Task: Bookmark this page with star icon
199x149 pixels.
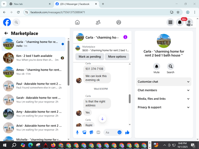Action: click(x=178, y=12)
